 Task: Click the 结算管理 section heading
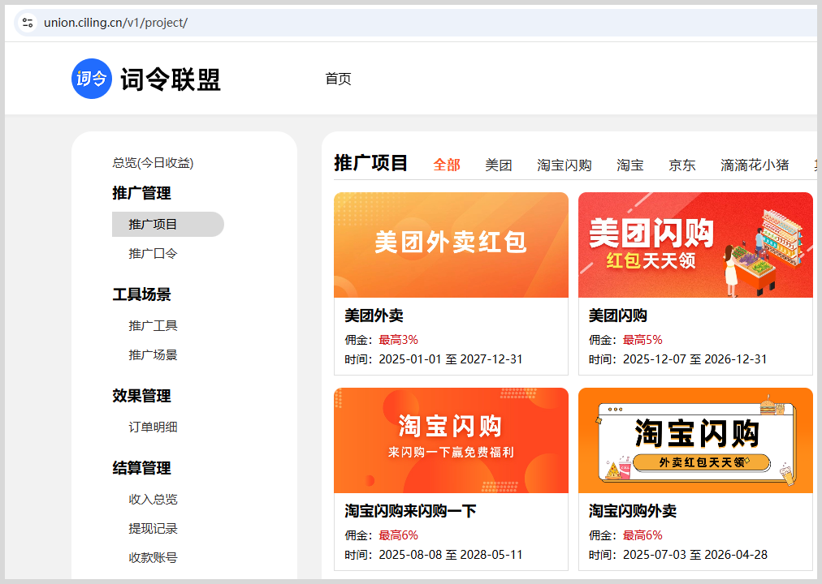coord(141,468)
